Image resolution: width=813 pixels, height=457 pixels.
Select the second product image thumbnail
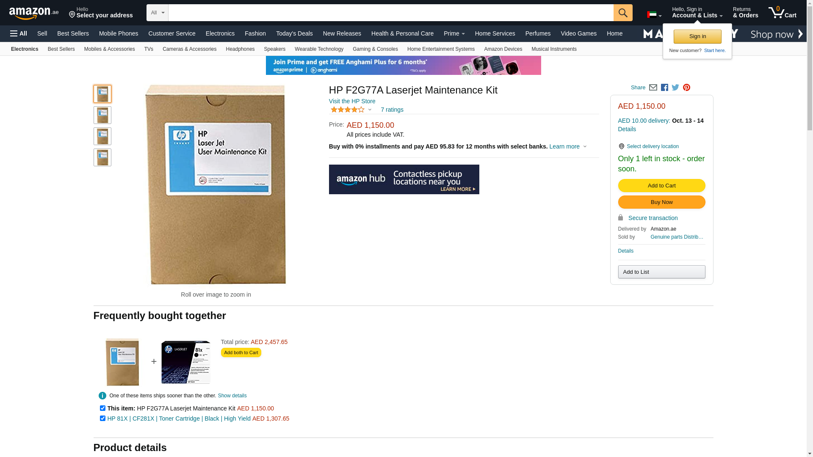point(102,115)
